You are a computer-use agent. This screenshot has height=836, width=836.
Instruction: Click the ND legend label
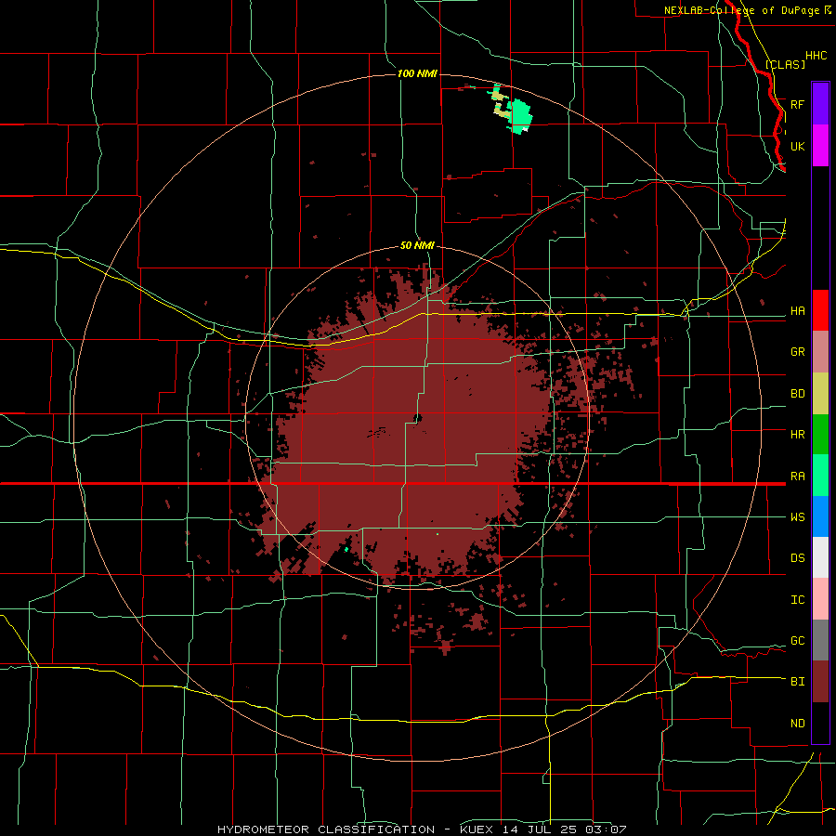(x=798, y=724)
